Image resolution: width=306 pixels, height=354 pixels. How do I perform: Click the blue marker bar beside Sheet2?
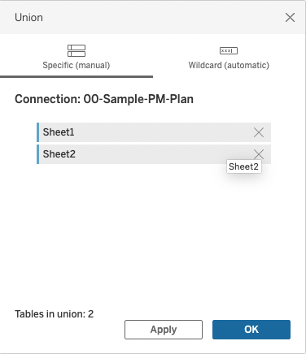[x=38, y=154]
